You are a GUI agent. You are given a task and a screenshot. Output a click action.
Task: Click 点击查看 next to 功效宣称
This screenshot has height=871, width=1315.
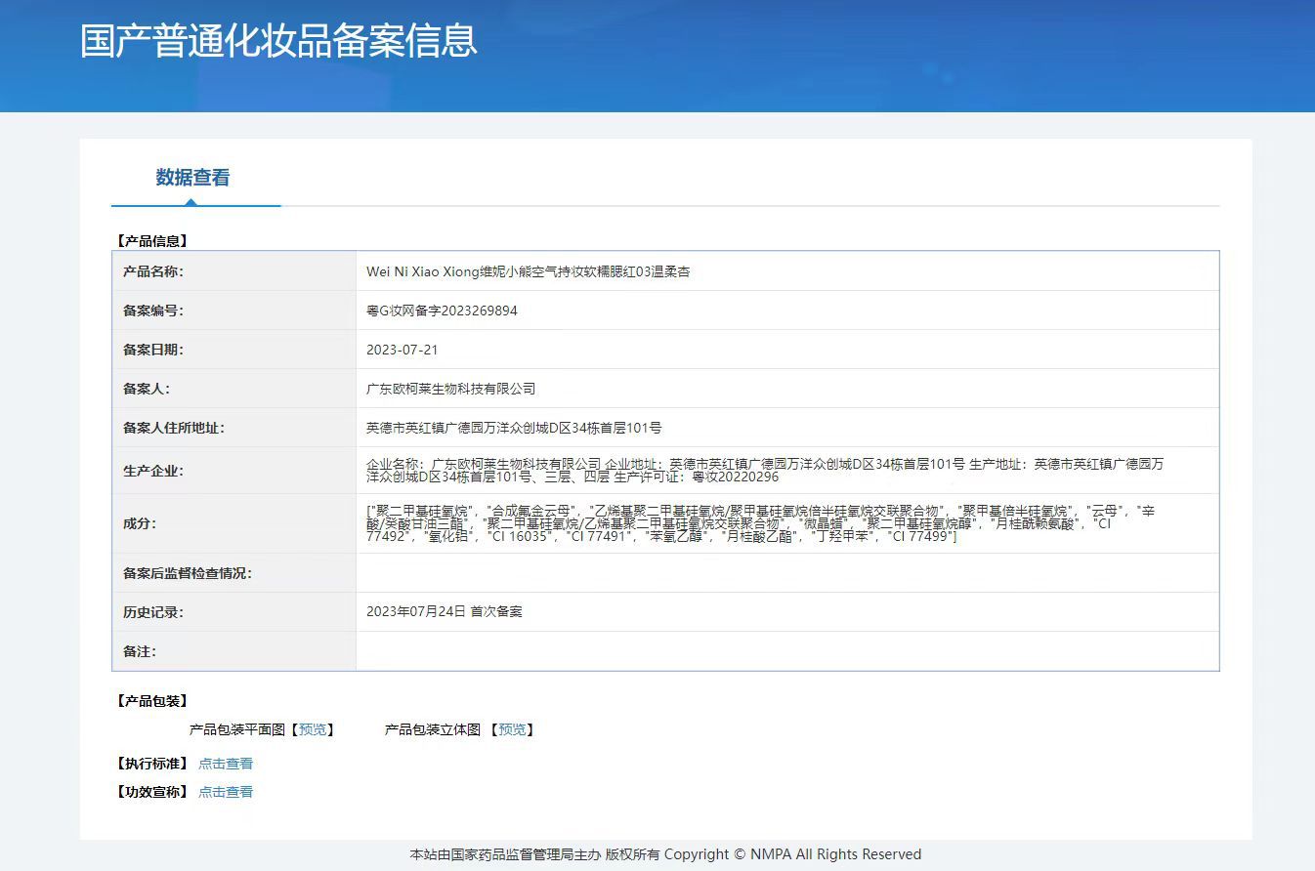(226, 792)
